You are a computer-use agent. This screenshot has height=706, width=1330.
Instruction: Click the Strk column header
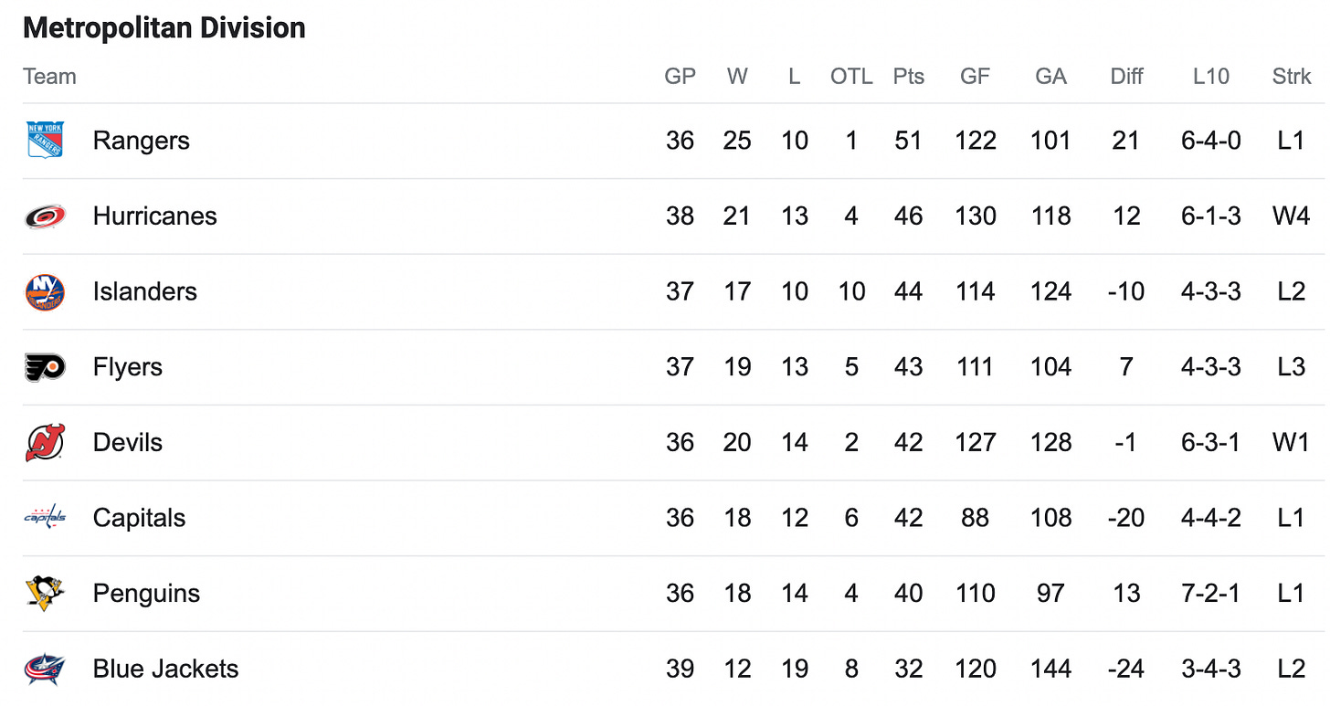point(1292,77)
